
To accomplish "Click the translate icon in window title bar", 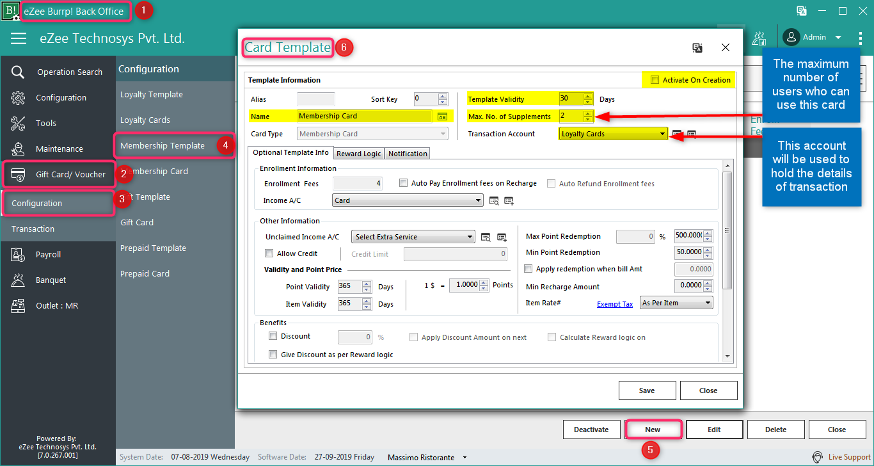I will coord(801,10).
